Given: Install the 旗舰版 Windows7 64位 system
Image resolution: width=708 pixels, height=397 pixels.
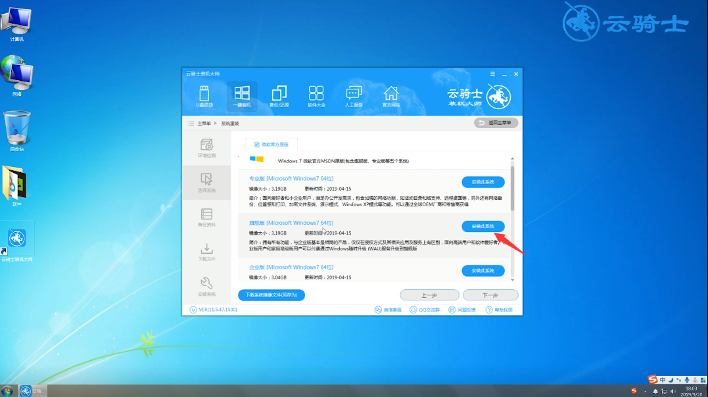Looking at the screenshot, I should click(483, 226).
